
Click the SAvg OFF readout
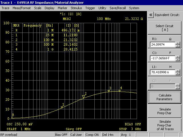click(74, 129)
